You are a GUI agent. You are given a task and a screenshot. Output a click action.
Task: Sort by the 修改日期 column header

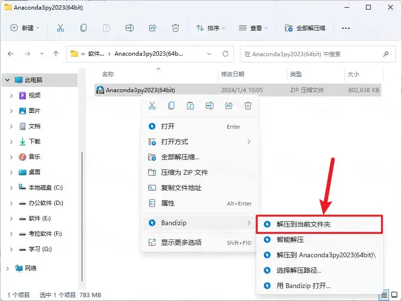(x=233, y=74)
